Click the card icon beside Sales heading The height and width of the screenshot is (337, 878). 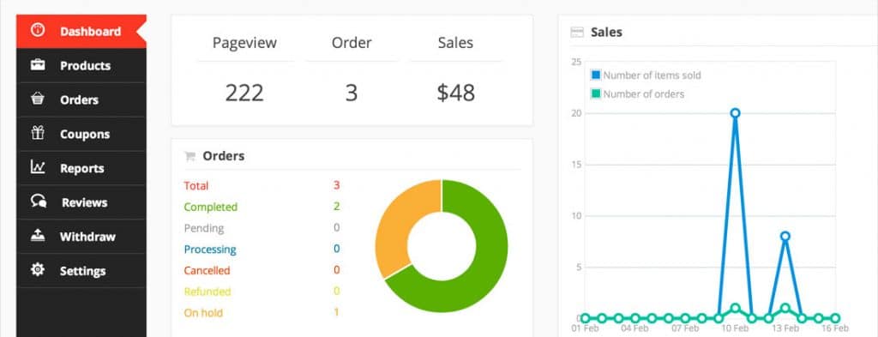click(577, 33)
